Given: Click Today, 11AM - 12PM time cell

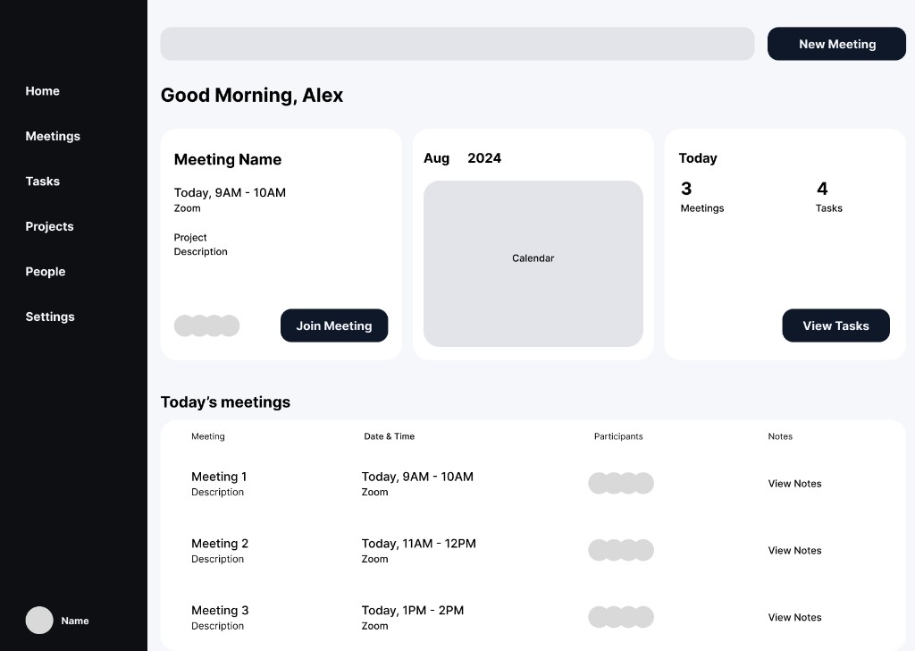Looking at the screenshot, I should 418,544.
